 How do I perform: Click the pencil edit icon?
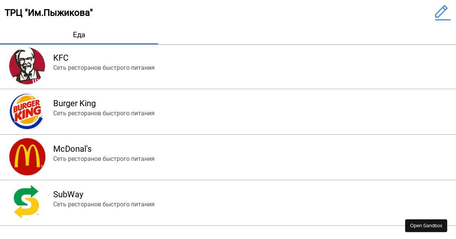(x=442, y=13)
